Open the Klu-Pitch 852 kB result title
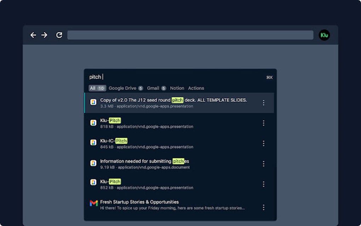The image size is (361, 226). (x=110, y=181)
